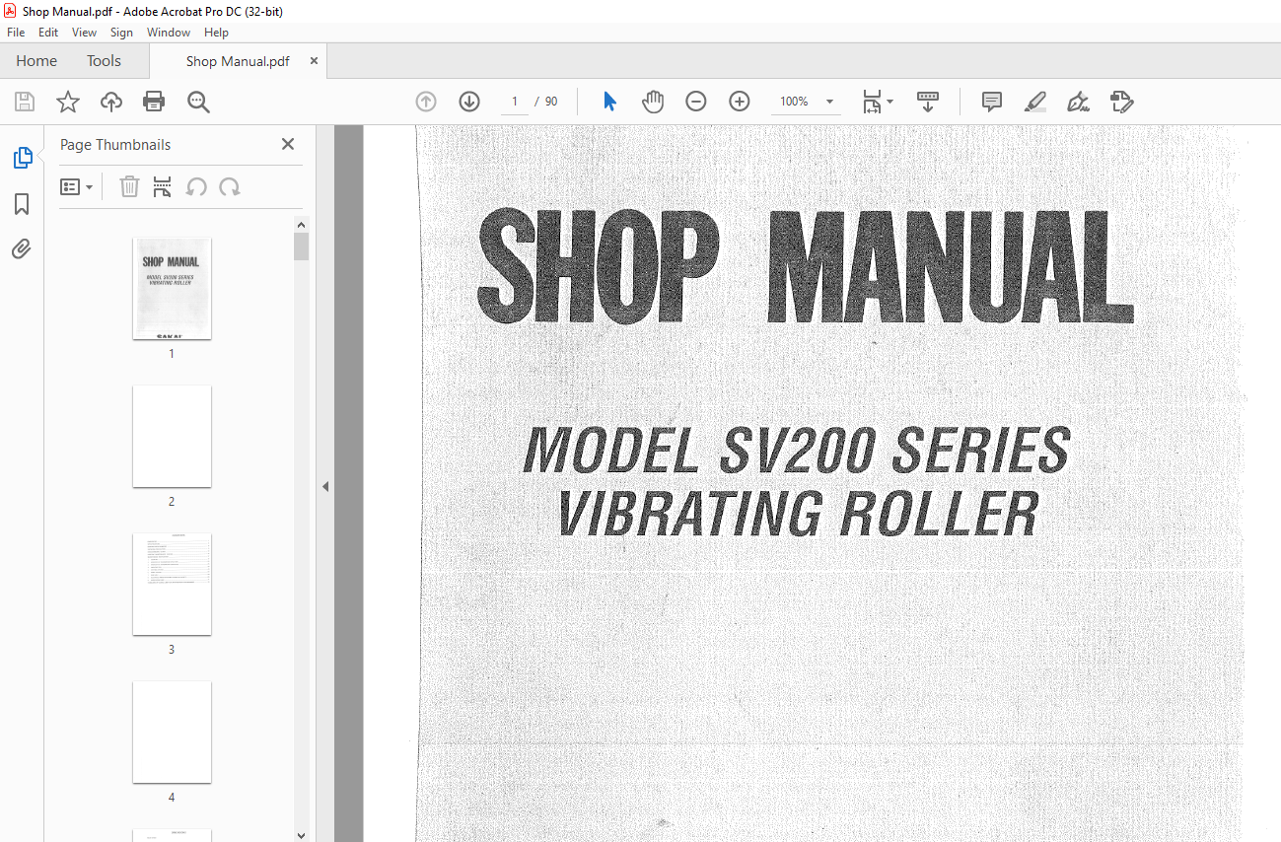Image resolution: width=1281 pixels, height=842 pixels.
Task: Click 'VIBRATING ROLLER' text in document
Action: pos(798,514)
